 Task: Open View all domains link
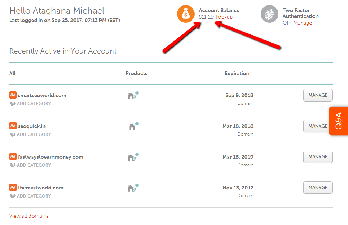(x=29, y=216)
